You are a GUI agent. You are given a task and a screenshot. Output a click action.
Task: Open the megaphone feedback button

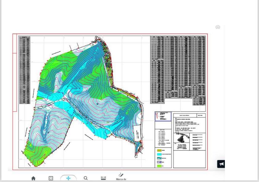point(221,164)
